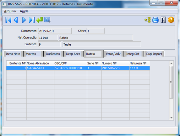The height and width of the screenshot is (136, 180).
Task: Click the Nome Abreviado column header
Action: pyautogui.click(x=40, y=63)
